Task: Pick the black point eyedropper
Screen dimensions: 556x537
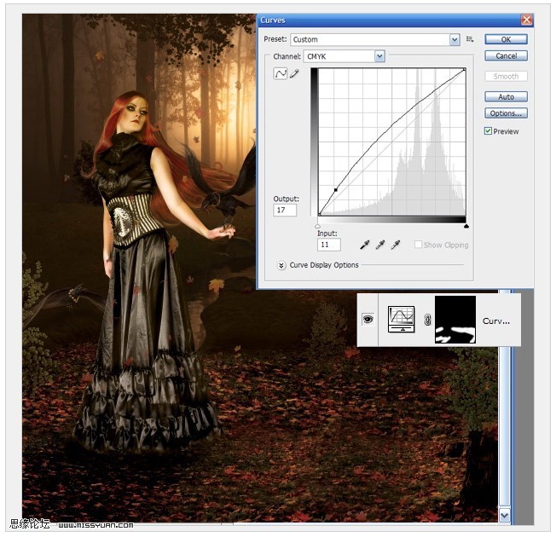Action: click(x=364, y=245)
